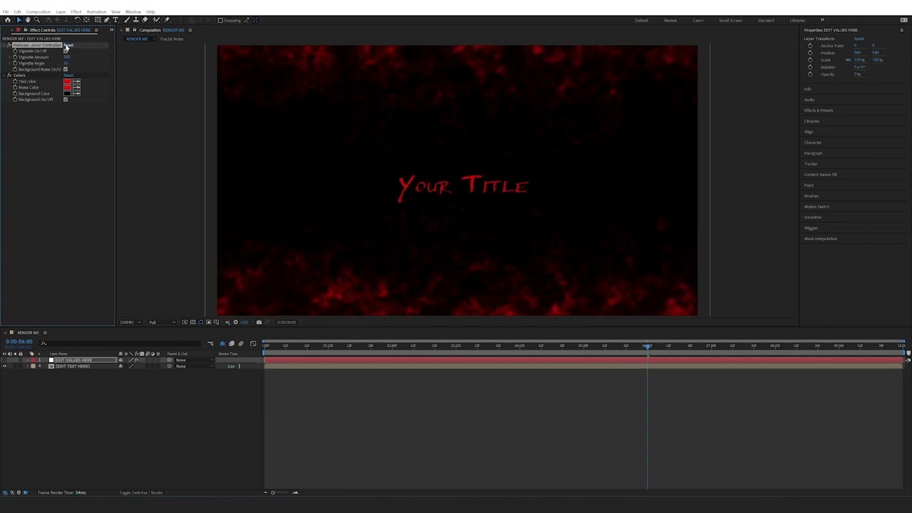Click the Opacity stopwatch in Properties panel
Screen dimensions: 912x513
click(x=810, y=74)
